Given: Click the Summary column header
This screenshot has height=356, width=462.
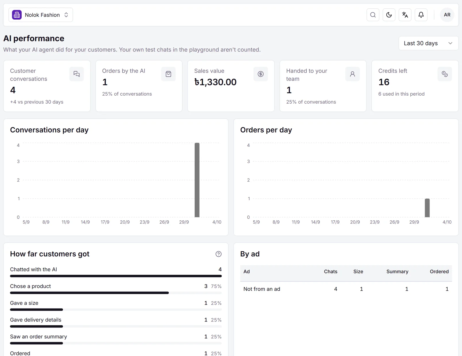Looking at the screenshot, I should point(397,272).
